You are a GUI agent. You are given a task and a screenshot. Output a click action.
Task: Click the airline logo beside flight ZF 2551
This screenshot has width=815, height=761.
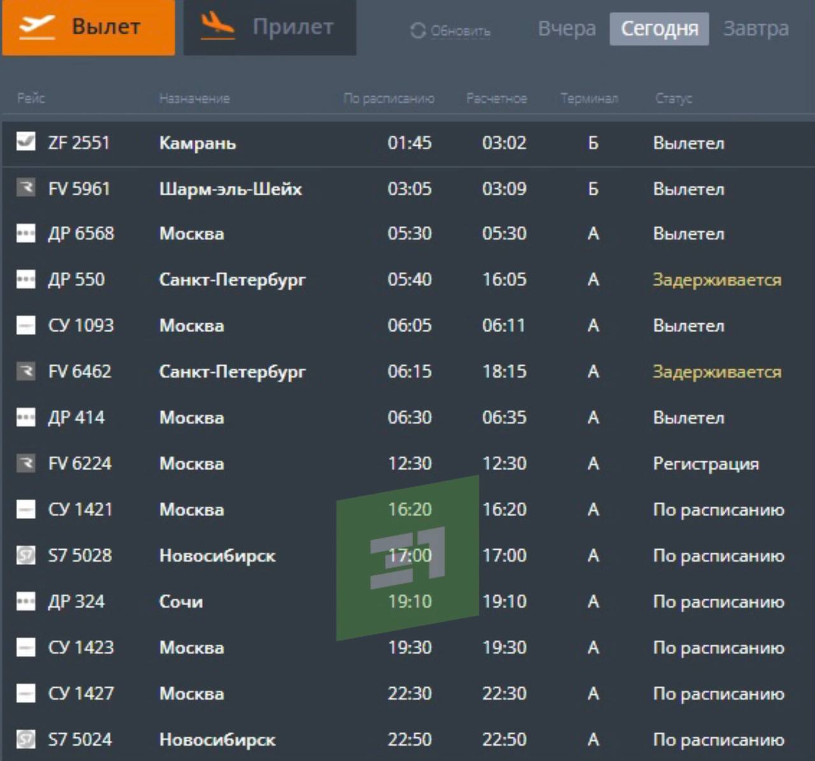[x=25, y=141]
